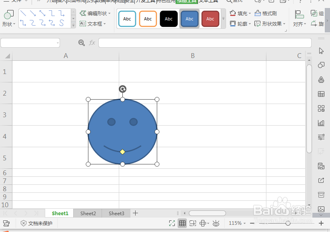
Task: Toggle full screen view in status bar
Action: point(172,223)
